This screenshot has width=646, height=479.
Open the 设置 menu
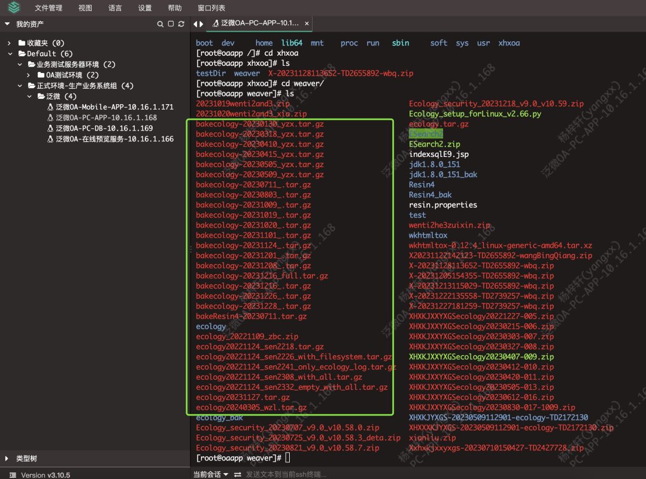click(x=145, y=8)
